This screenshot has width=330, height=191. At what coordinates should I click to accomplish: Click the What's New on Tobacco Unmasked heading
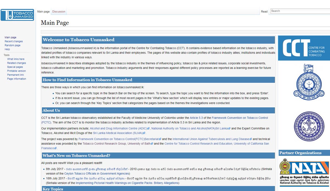[x=76, y=156]
